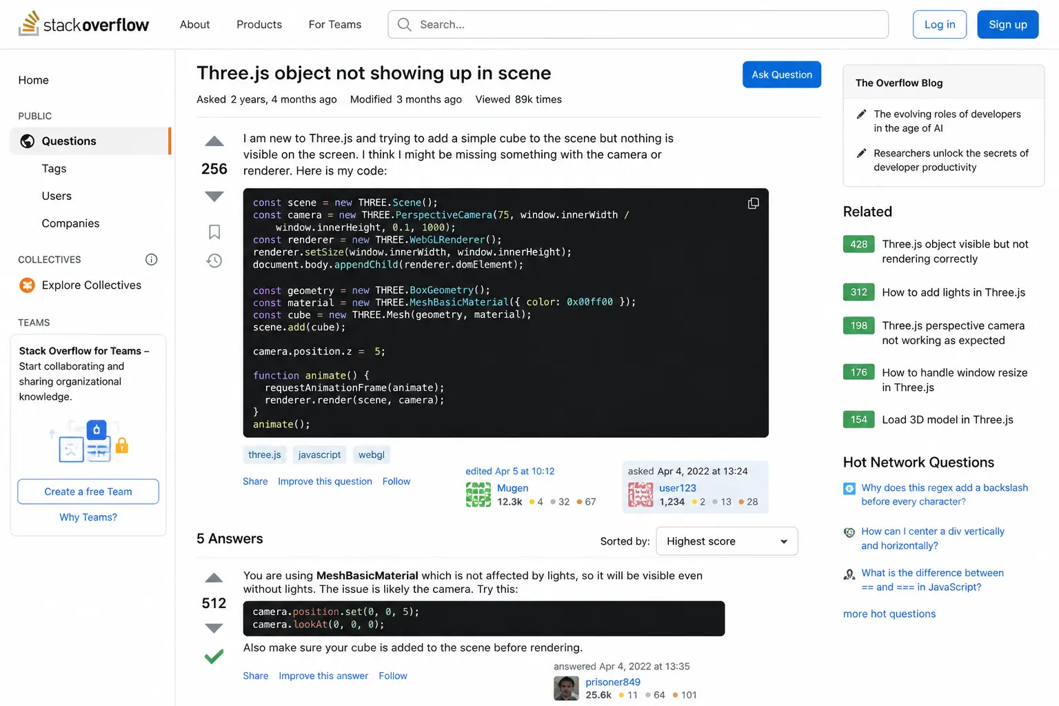Screen dimensions: 1059x706
Task: Click the search magnifier icon
Action: (405, 24)
